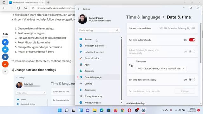The image size is (203, 114).
Task: Click the Settings screenshot in the article
Action: (44, 91)
